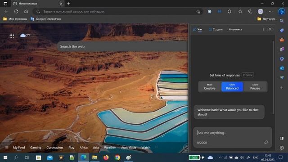
Task: Go to the browser home page
Action: click(26, 11)
